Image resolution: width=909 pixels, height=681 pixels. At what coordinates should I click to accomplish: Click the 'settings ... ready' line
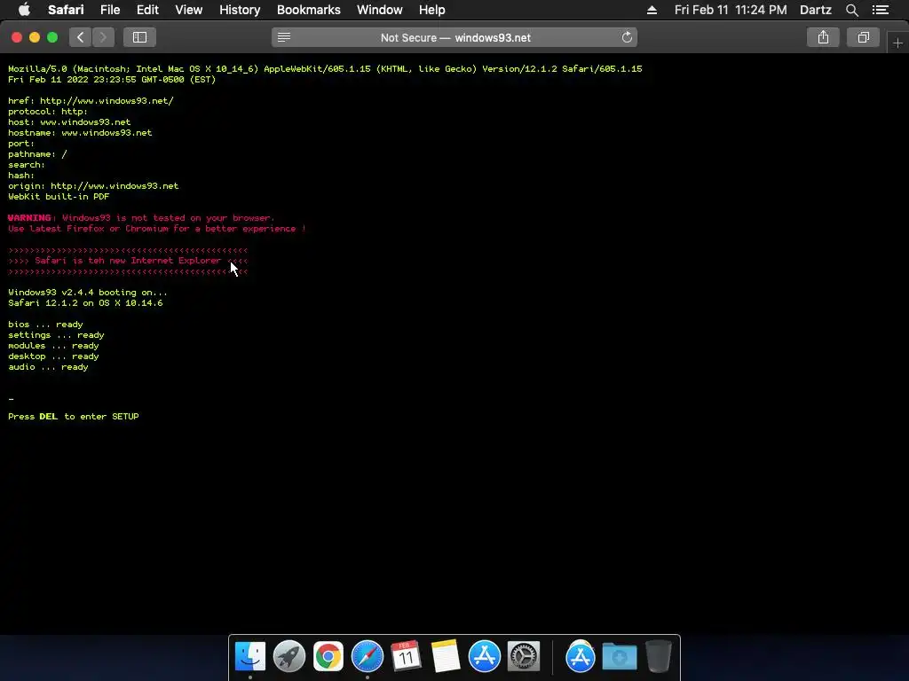[x=56, y=335]
